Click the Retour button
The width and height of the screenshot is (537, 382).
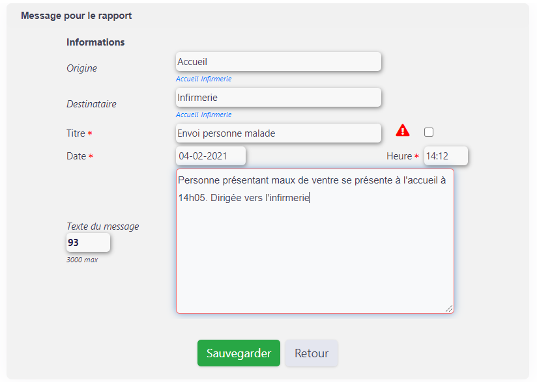coord(312,353)
